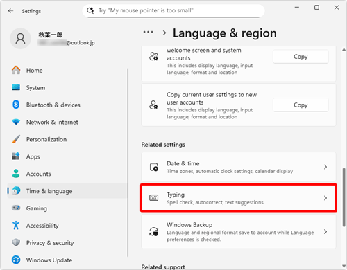
Task: Click the Windows Backup sync icon
Action: point(154,231)
